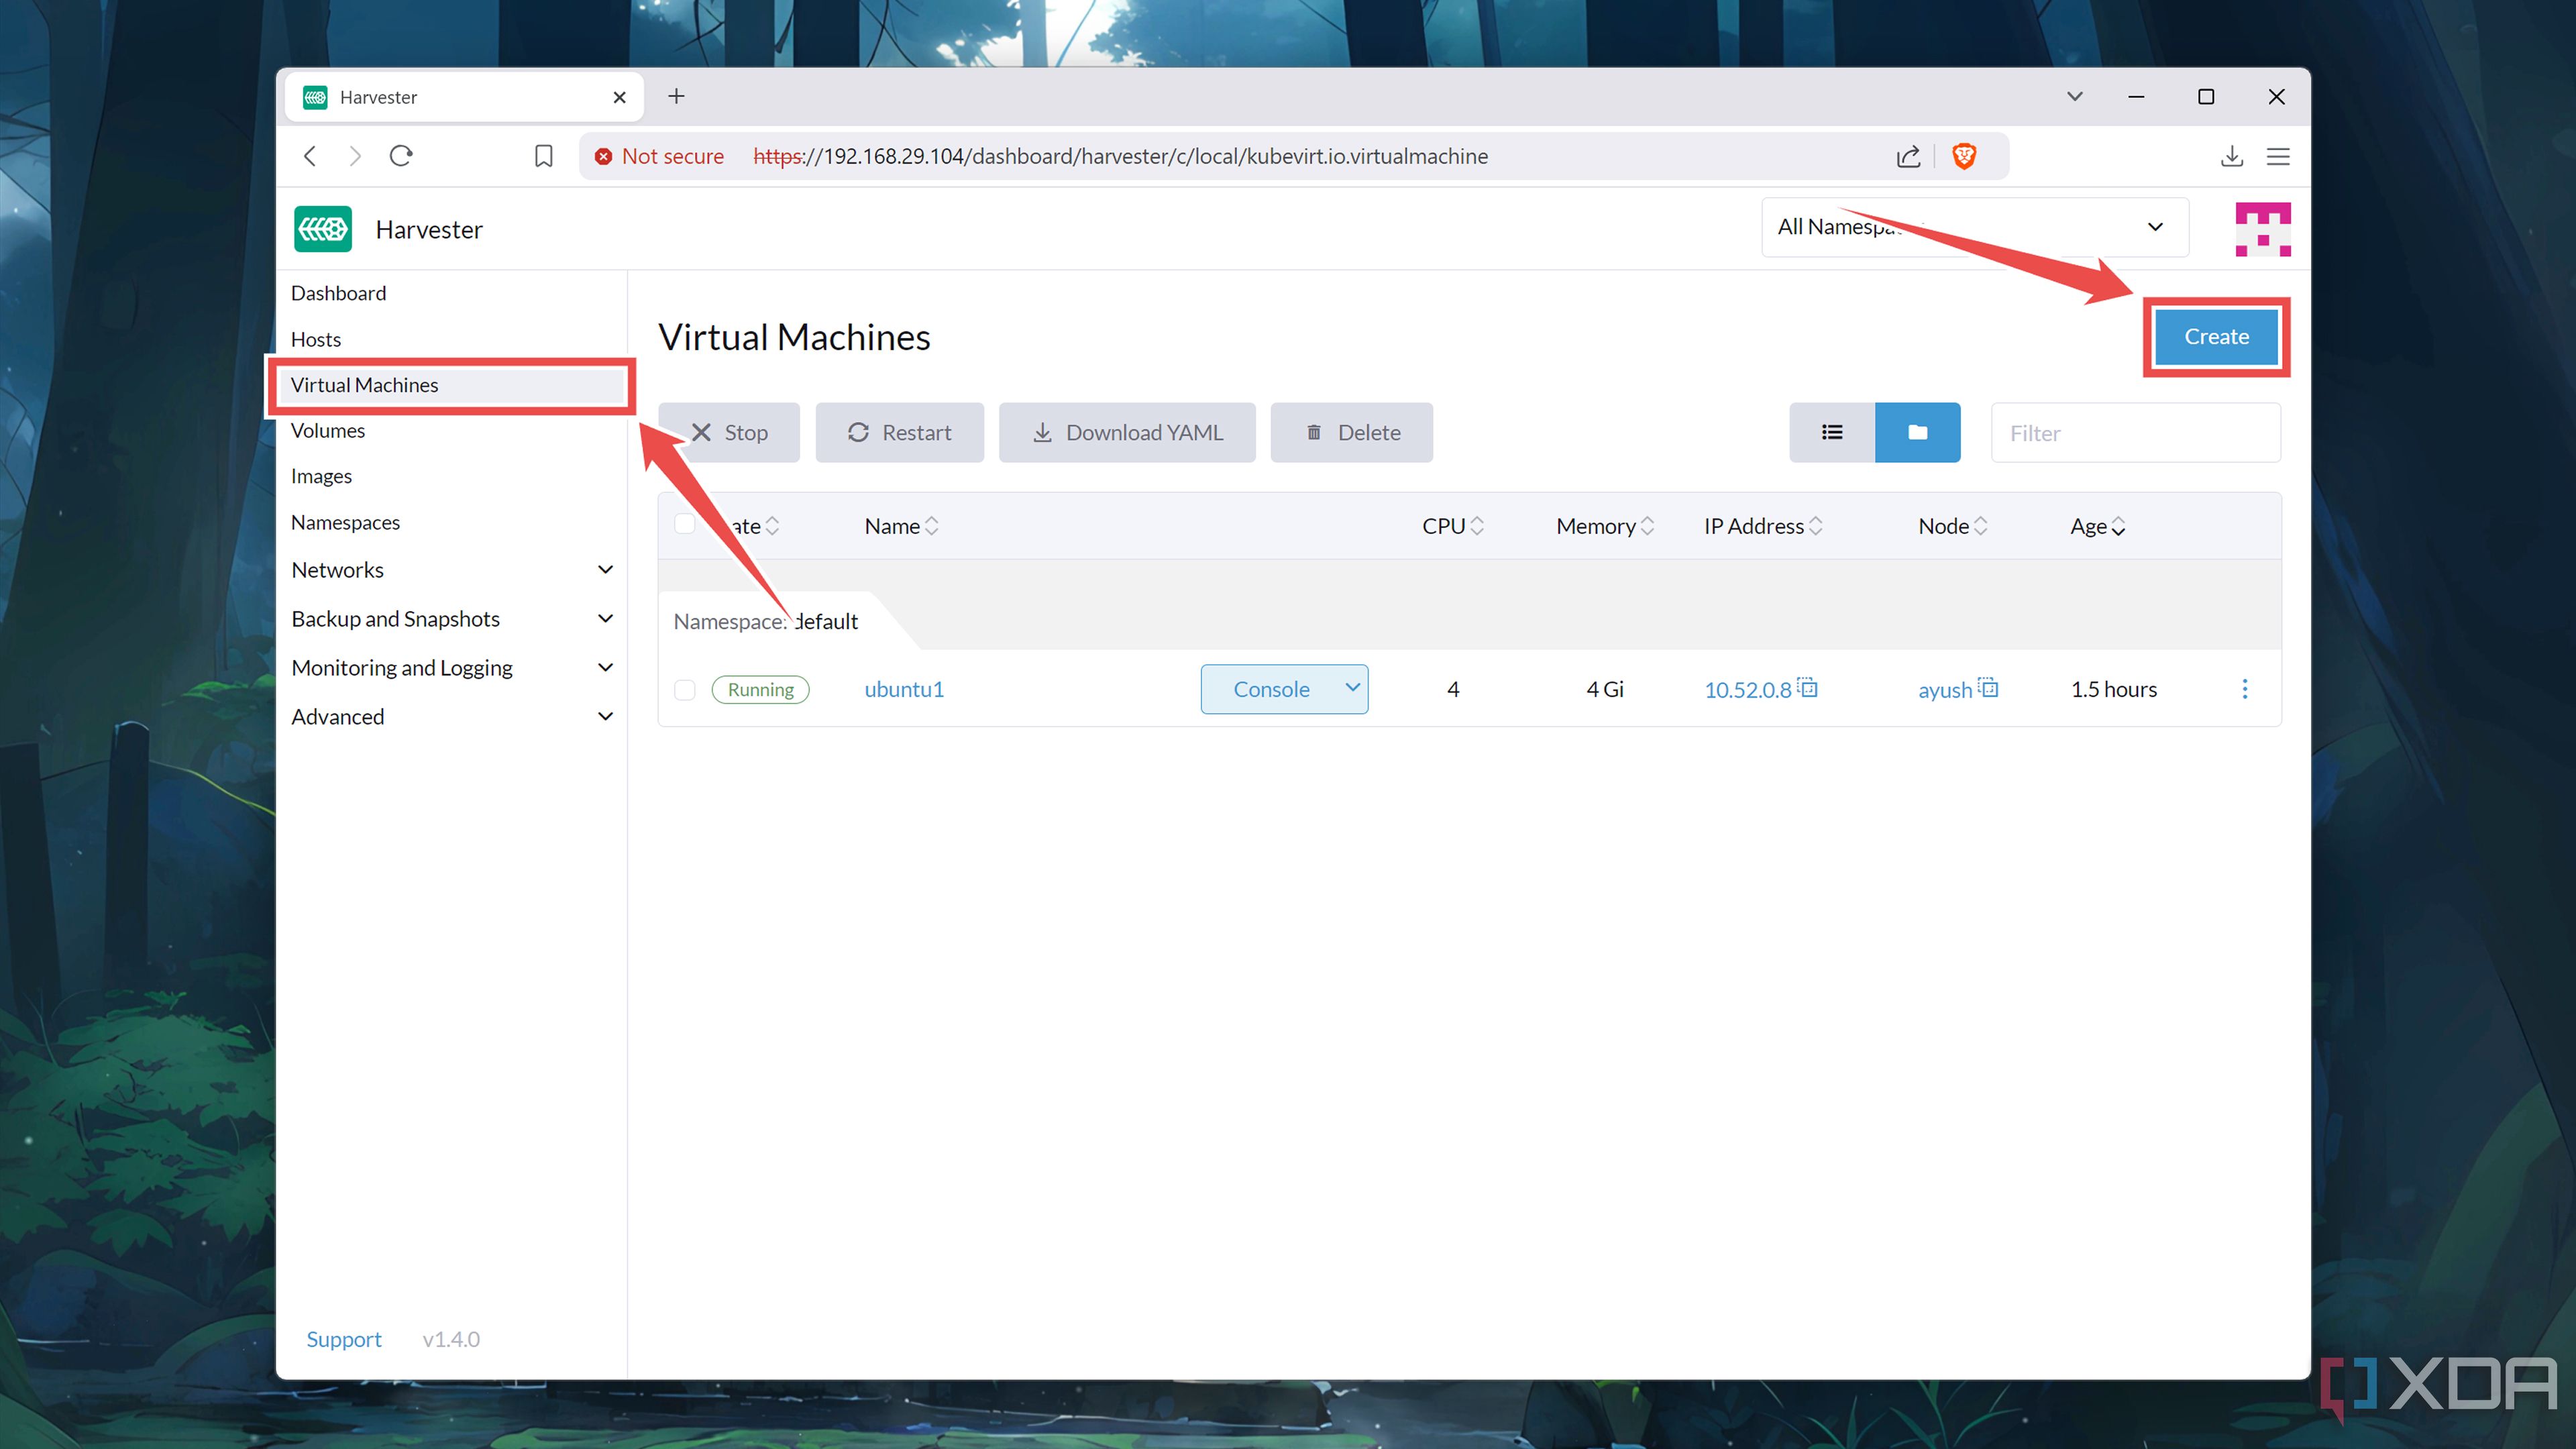This screenshot has height=1449, width=2576.
Task: Copy the 10.52.0.8 IP address
Action: (1808, 687)
